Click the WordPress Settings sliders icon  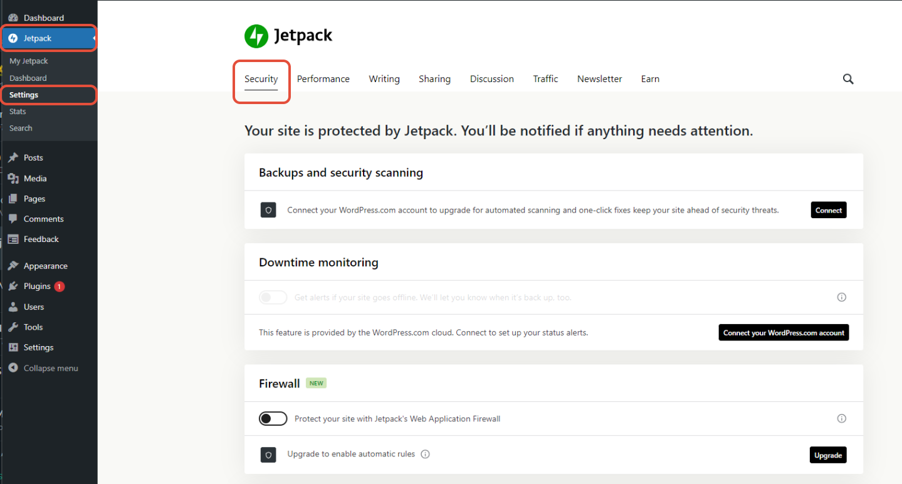point(13,347)
